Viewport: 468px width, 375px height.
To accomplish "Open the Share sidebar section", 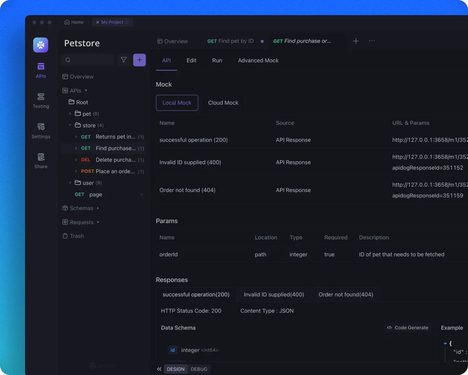I will click(x=41, y=161).
